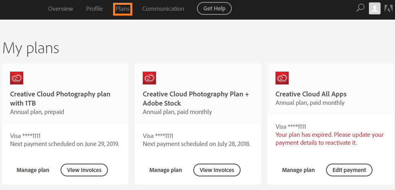
Task: Click Creative Cloud icon on Adobe Stock plan
Action: coord(149,78)
